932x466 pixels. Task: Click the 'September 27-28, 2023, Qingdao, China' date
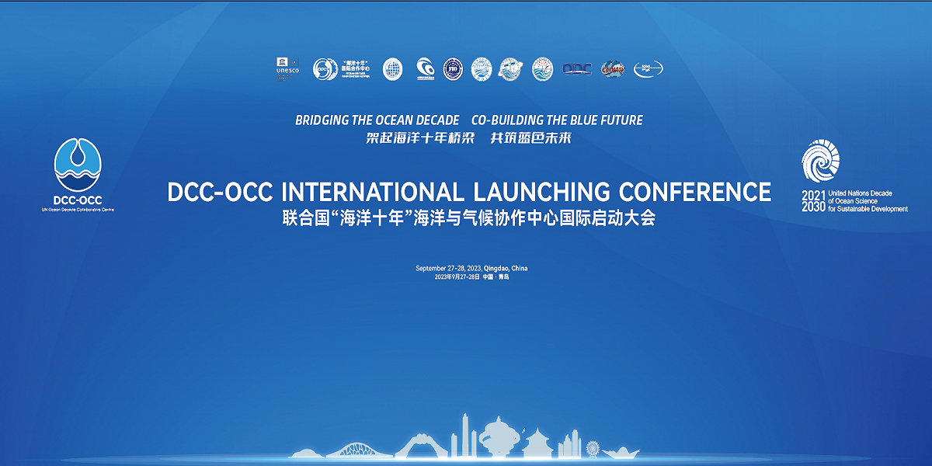pyautogui.click(x=471, y=268)
